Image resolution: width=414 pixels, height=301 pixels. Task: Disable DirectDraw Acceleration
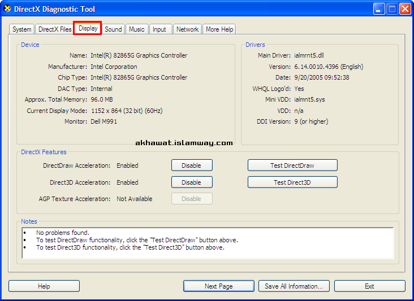pyautogui.click(x=192, y=165)
